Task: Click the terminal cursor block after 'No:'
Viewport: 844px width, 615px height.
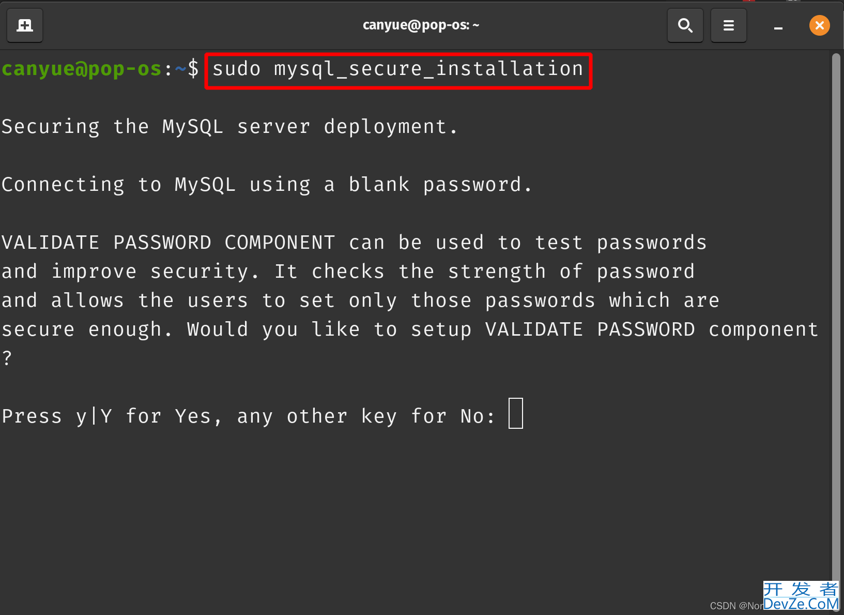Action: [x=516, y=413]
